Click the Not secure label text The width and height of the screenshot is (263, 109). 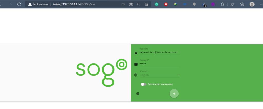click(40, 4)
